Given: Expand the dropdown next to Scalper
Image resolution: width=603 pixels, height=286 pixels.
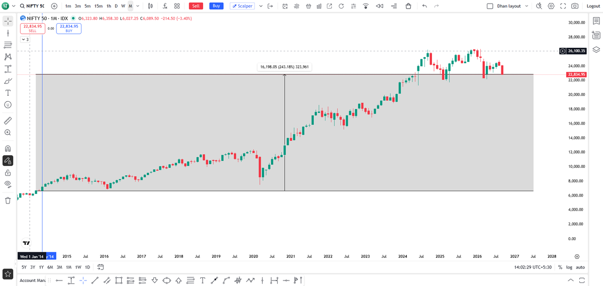Looking at the screenshot, I should coord(261,6).
